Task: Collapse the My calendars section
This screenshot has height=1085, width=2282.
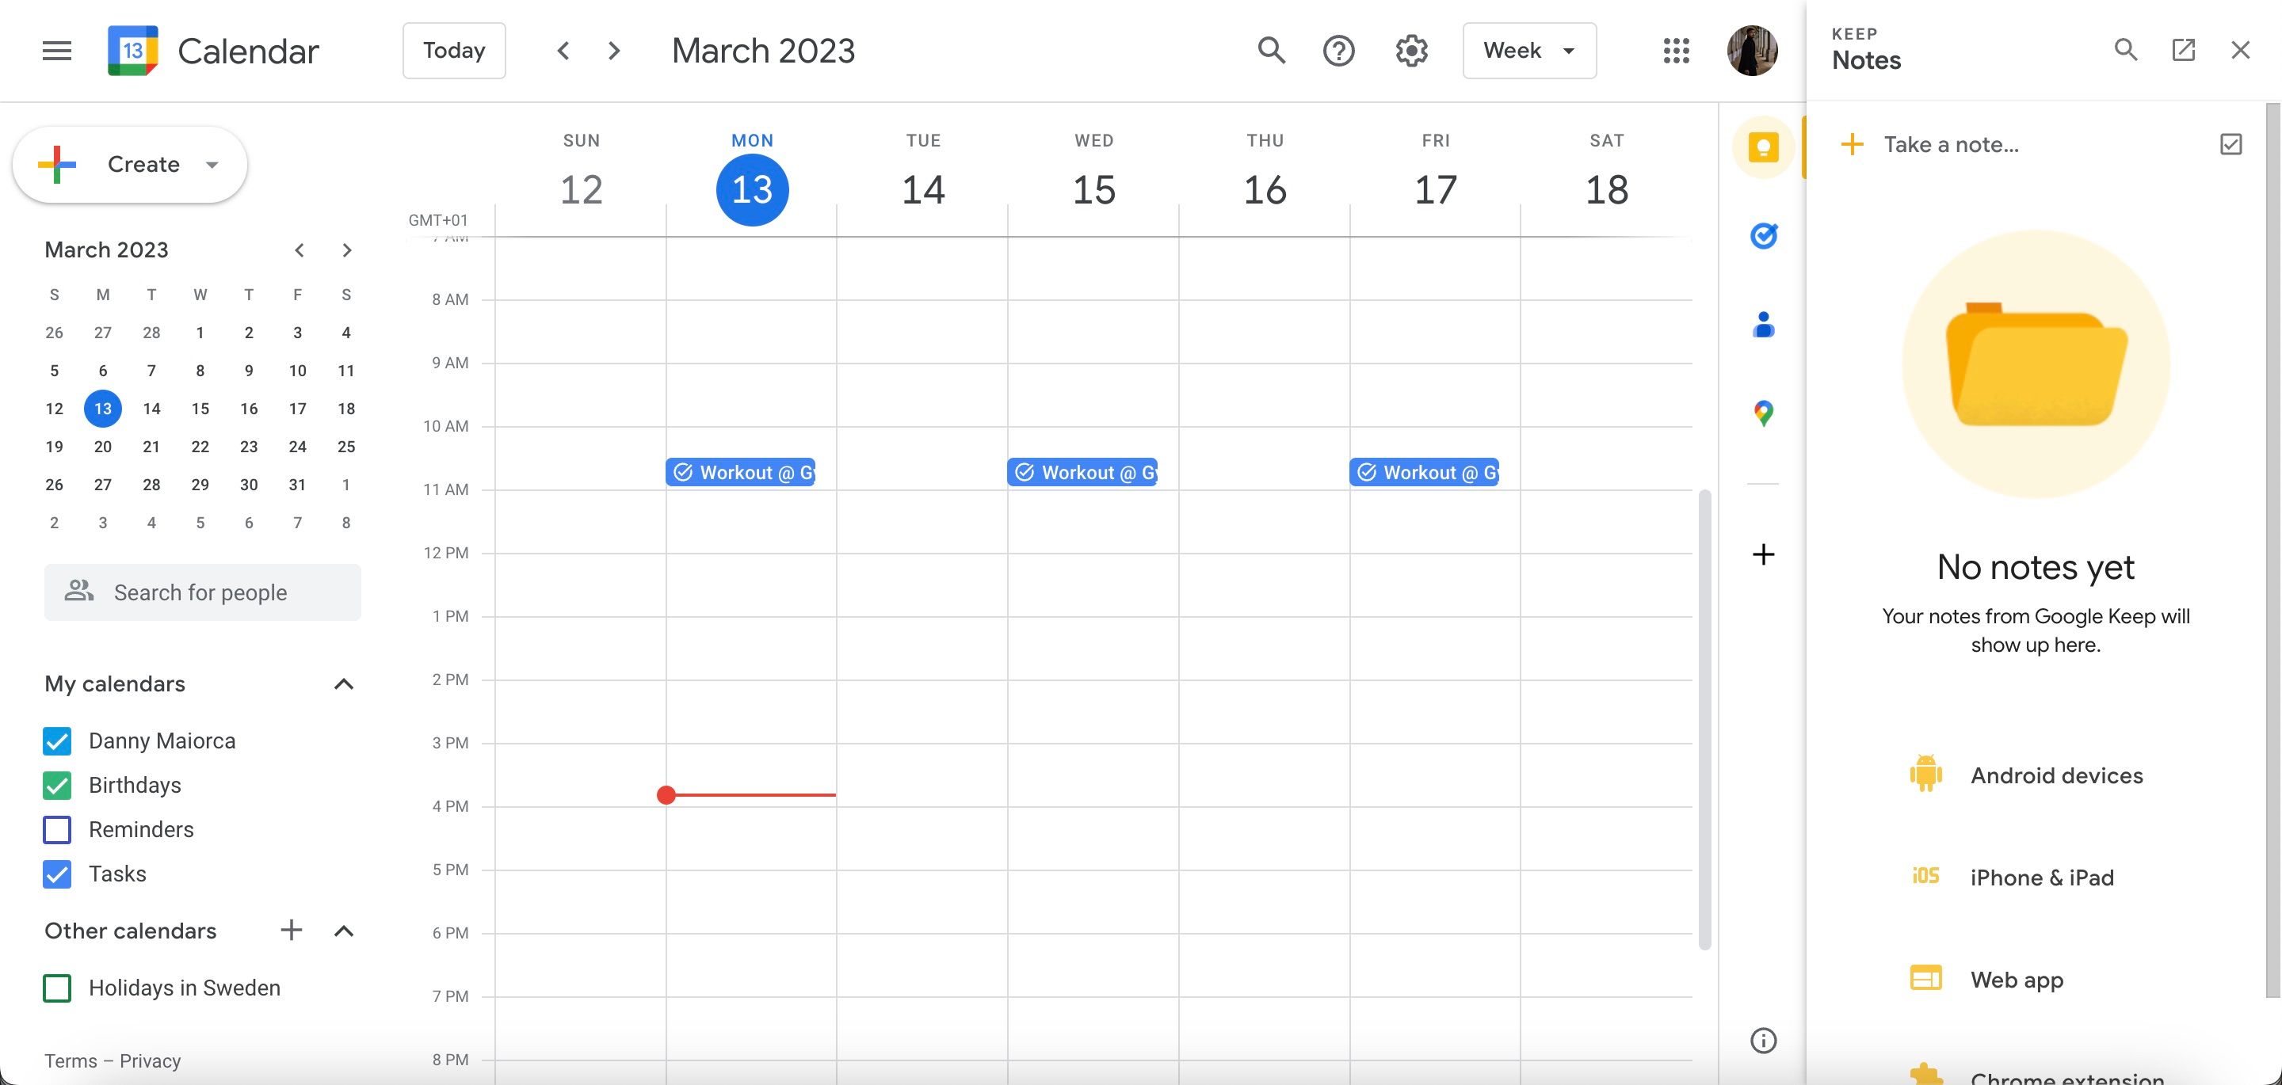Action: coord(344,683)
